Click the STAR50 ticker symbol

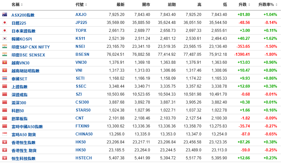(x=83, y=110)
